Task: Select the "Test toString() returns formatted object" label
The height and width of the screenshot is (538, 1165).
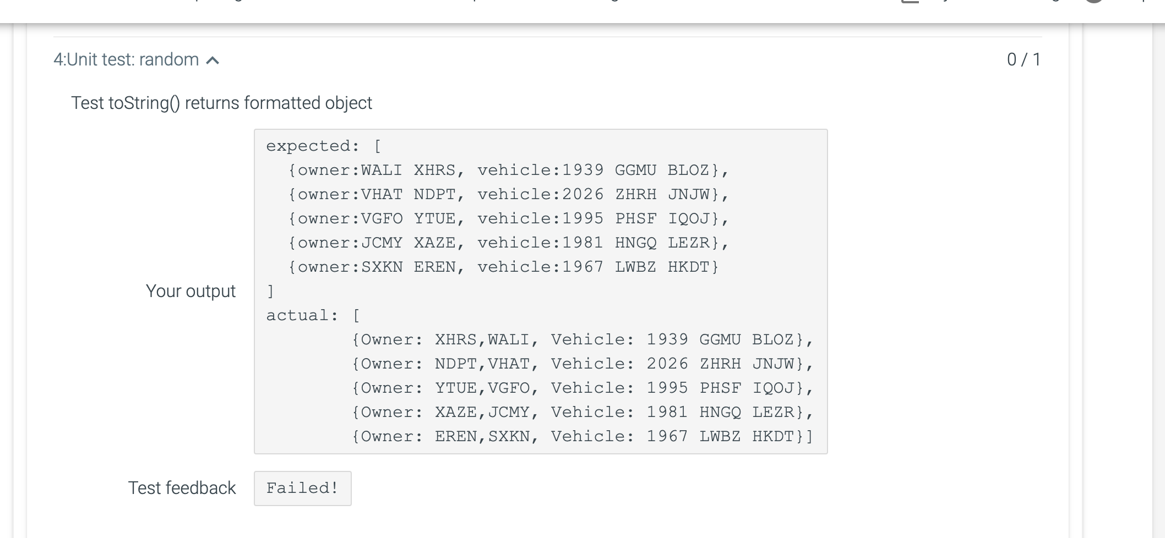Action: (222, 102)
